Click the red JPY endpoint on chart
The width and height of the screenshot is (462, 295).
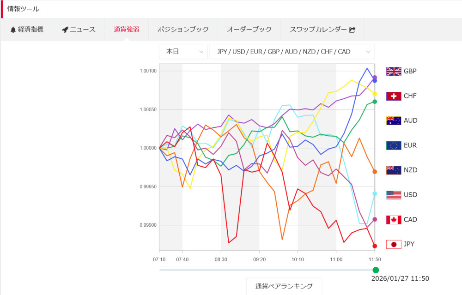pos(375,246)
